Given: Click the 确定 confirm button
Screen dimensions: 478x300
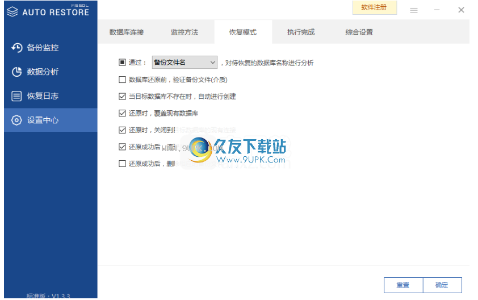Looking at the screenshot, I should tap(442, 285).
